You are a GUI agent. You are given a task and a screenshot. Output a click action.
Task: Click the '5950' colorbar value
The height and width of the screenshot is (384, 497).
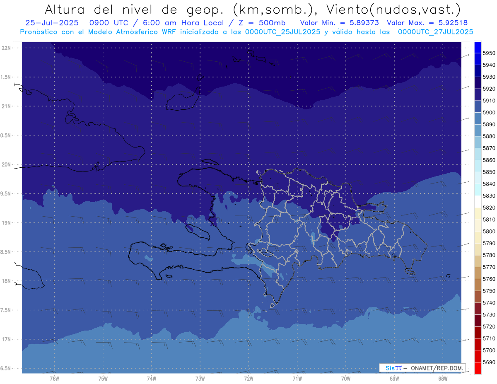coord(489,53)
